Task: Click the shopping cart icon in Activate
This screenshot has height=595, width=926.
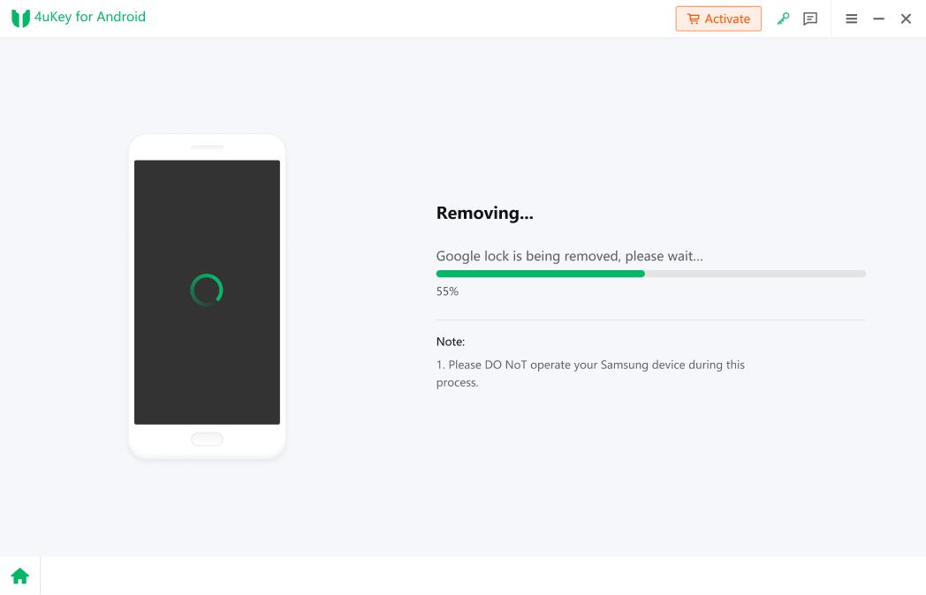Action: coord(694,19)
